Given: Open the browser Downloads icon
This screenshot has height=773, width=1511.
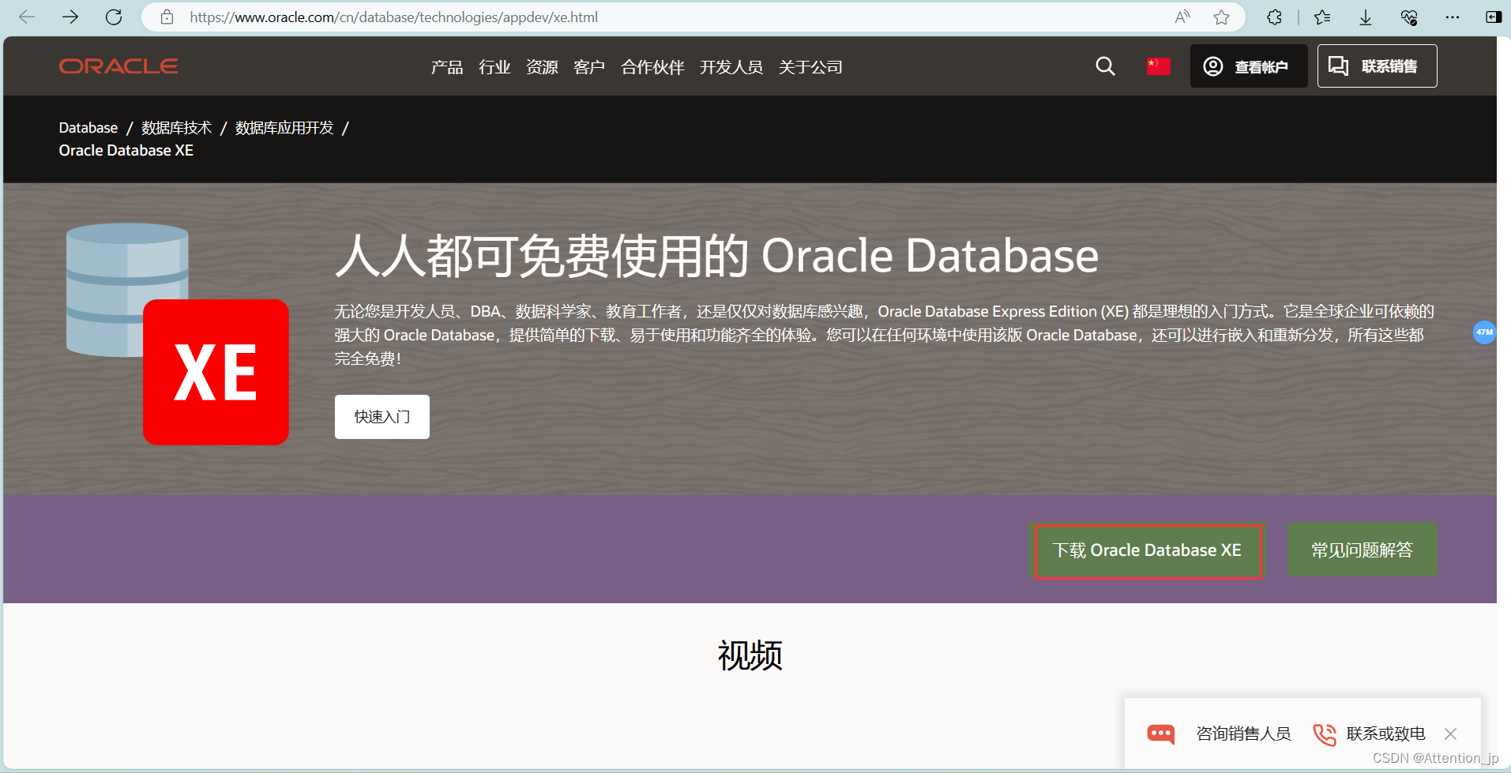Looking at the screenshot, I should pos(1366,17).
